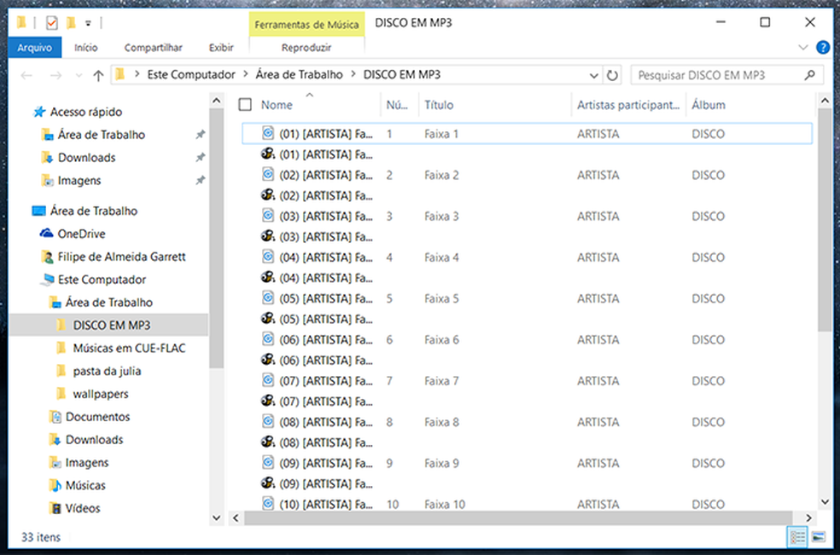Switch to Large icons view in status bar
The width and height of the screenshot is (840, 555).
tap(818, 537)
